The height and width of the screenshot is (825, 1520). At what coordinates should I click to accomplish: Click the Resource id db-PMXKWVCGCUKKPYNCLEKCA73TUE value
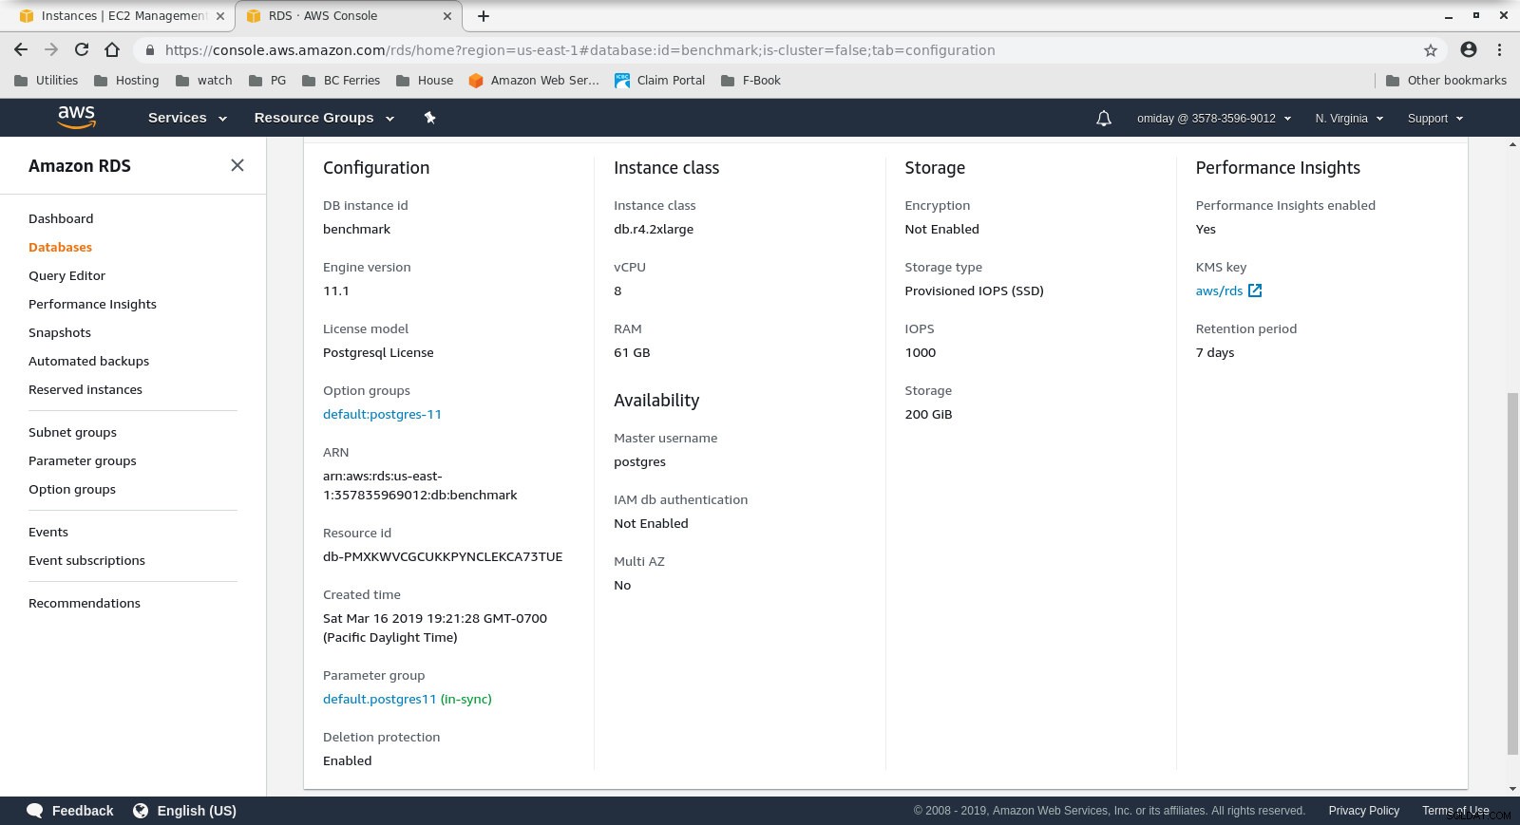pos(443,556)
